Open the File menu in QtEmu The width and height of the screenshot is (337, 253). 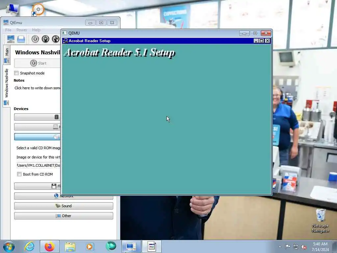click(8, 30)
